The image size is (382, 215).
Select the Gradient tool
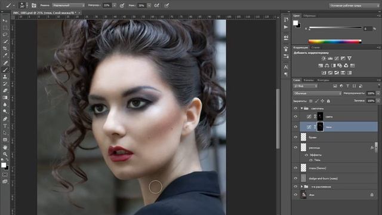[5, 97]
